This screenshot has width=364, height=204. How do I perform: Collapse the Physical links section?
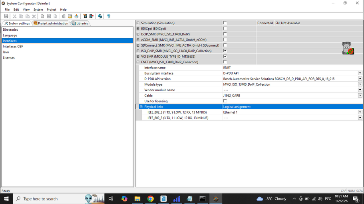click(141, 107)
